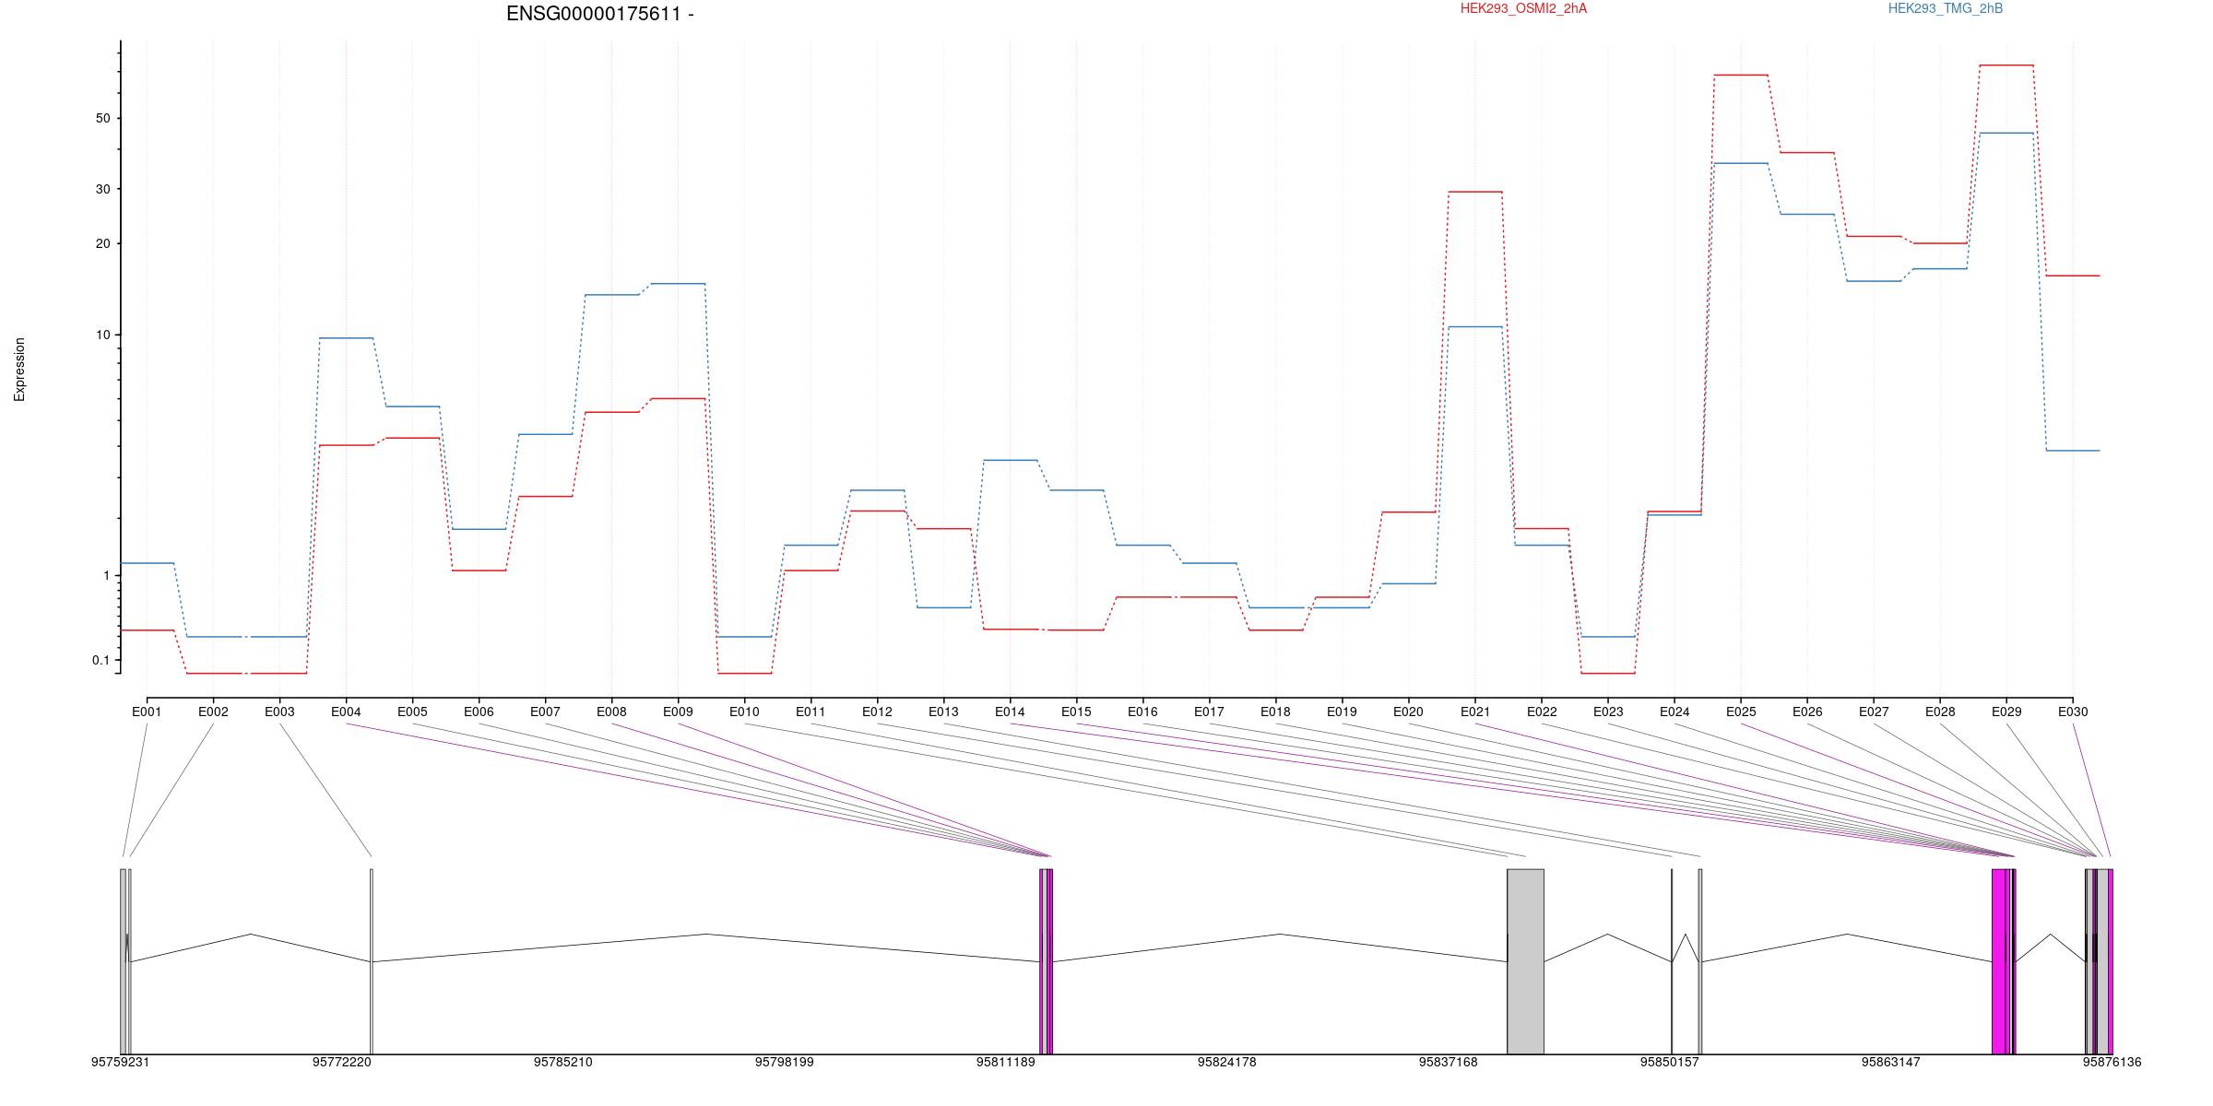Select exon bin label E027

coord(1874,712)
